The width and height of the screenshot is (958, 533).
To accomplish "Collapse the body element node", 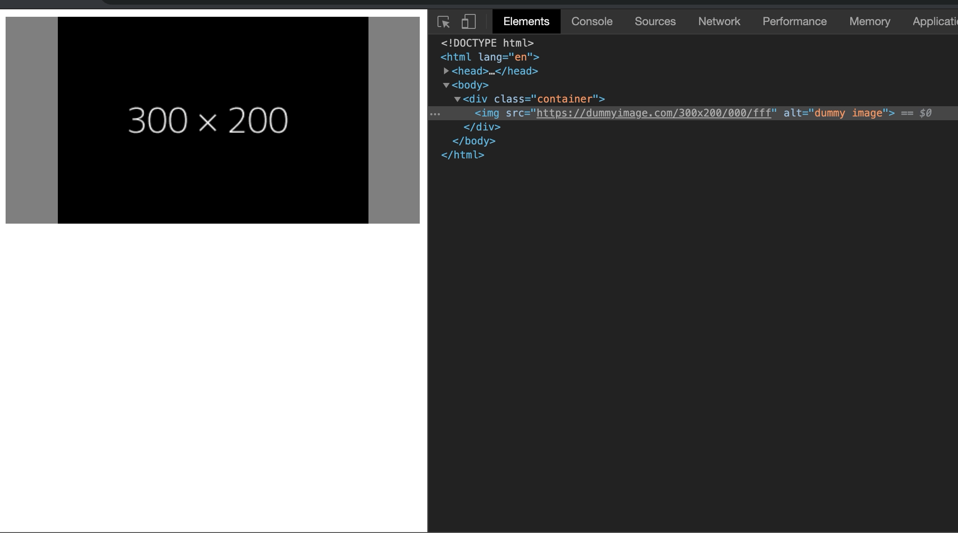I will [446, 85].
